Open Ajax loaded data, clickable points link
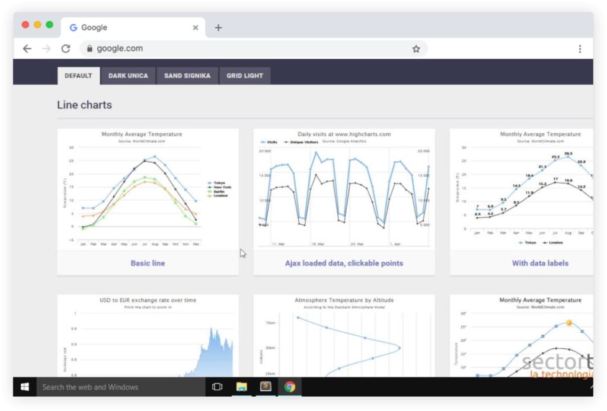Screen dimensions: 607x411 pos(344,263)
